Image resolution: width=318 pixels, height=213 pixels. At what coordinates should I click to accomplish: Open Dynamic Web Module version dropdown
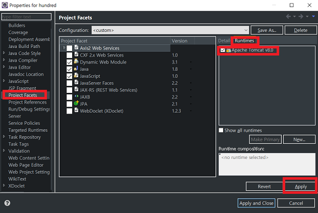pos(191,62)
